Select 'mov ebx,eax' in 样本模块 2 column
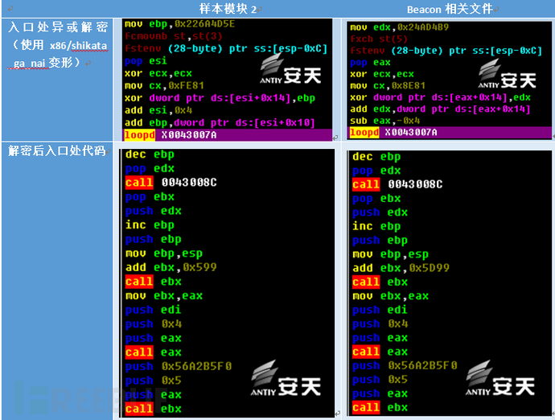The height and width of the screenshot is (420, 555). [x=164, y=296]
